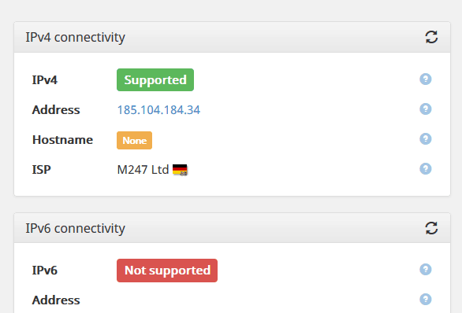The height and width of the screenshot is (313, 462).
Task: Open help icon for IPv6 Not supported row
Action: point(426,270)
